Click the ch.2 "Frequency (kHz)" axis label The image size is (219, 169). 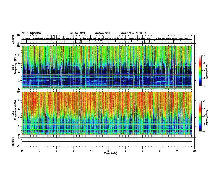(15, 110)
